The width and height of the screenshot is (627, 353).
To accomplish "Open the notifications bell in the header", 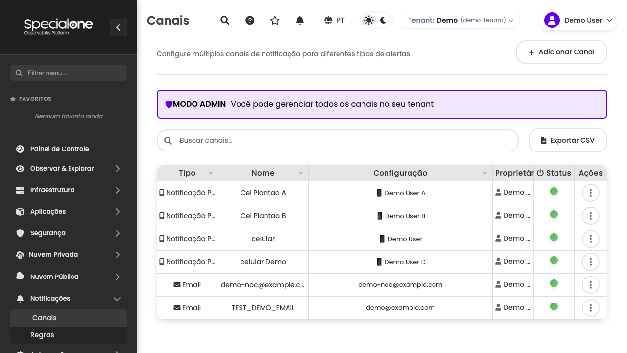I will point(300,20).
